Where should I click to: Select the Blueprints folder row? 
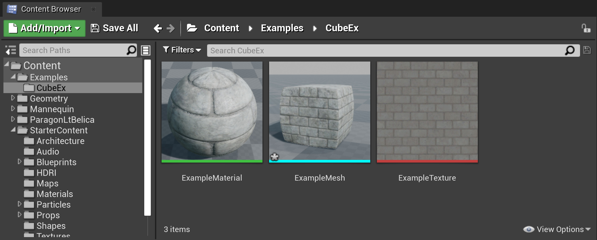point(73,162)
